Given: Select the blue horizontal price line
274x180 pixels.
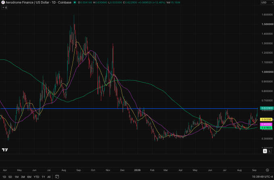Looking at the screenshot, I should pos(129,108).
